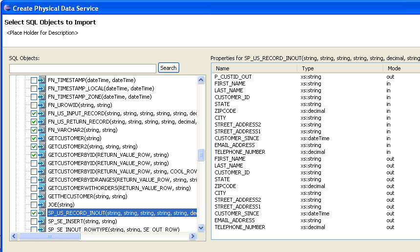The width and height of the screenshot is (420, 252).
Task: Click the FN_TIMESTAMP_LOCAL function icon
Action: coord(42,88)
